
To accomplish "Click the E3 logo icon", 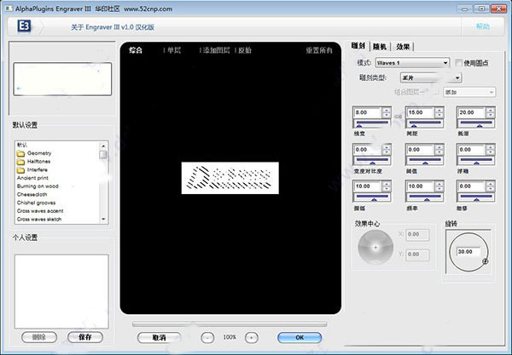I will [24, 26].
